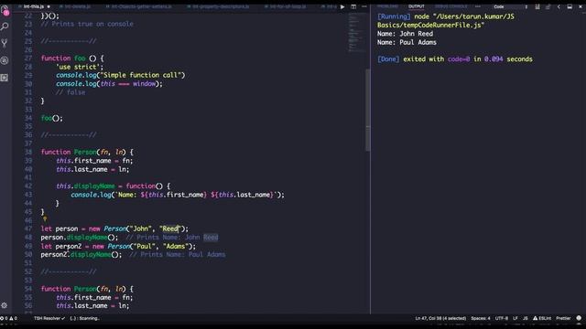Show errors and warnings count in status bar
The height and width of the screenshot is (329, 586).
pos(8,318)
